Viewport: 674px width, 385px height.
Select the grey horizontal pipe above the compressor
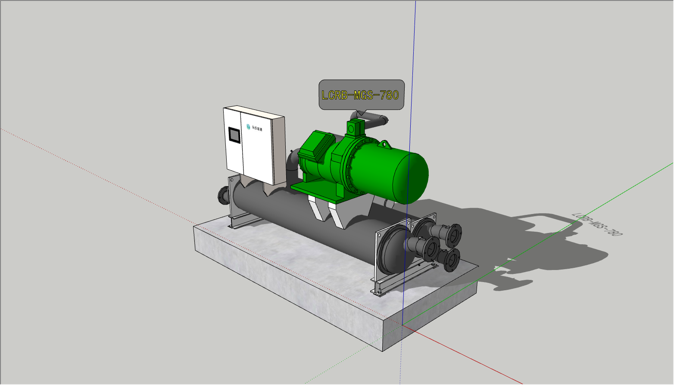click(374, 121)
